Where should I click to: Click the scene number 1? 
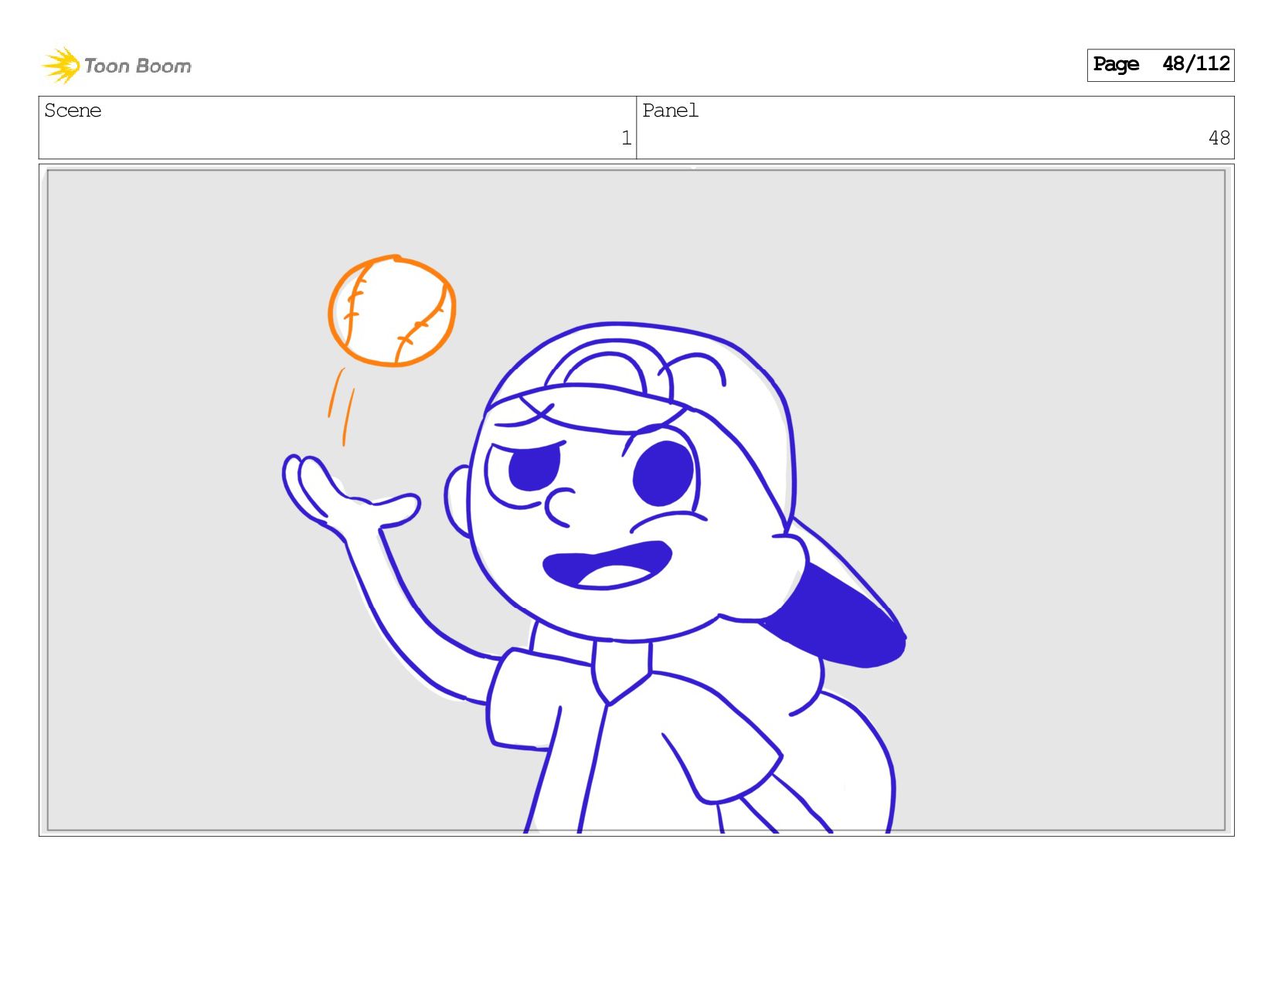pos(626,138)
